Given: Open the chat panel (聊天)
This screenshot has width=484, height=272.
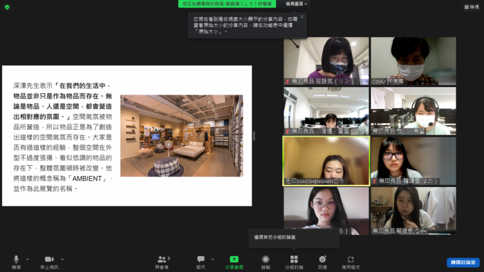Looking at the screenshot, I should [201, 262].
